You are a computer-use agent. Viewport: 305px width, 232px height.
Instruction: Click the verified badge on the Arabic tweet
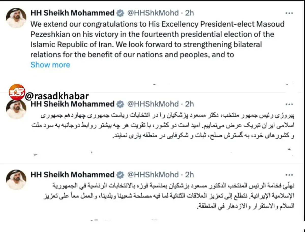120,175
